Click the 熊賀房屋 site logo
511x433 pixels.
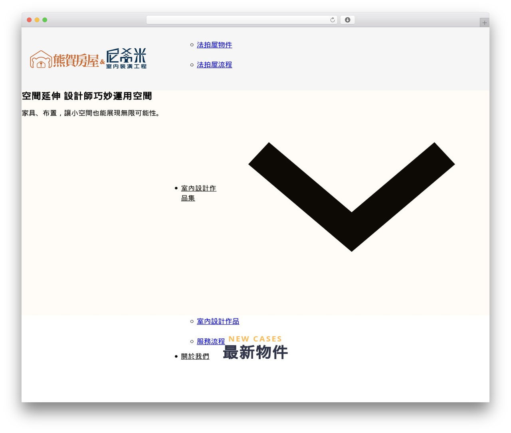coord(88,59)
